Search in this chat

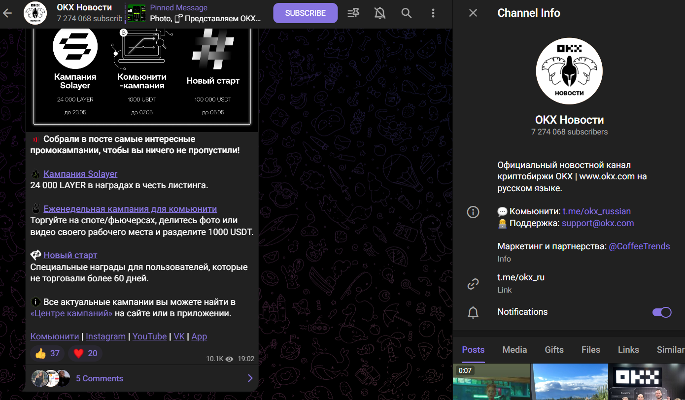[x=406, y=13]
